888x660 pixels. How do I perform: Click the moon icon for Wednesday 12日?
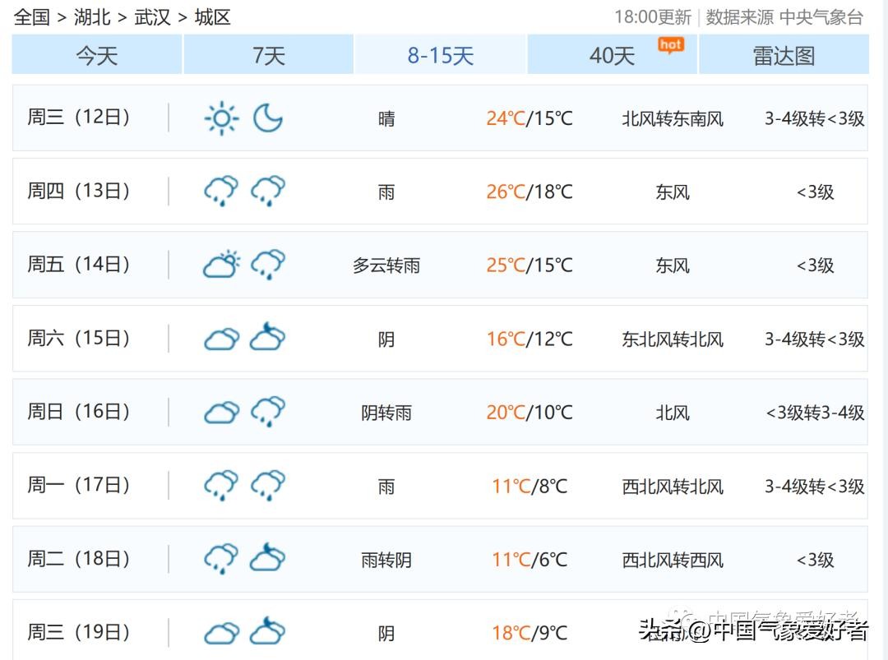267,118
